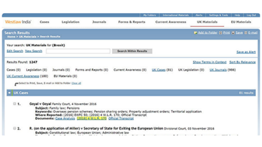
Task: Focus the search within results field
Action: point(78,51)
